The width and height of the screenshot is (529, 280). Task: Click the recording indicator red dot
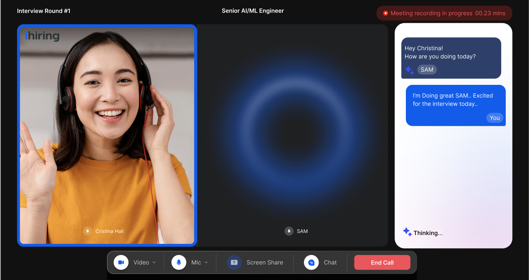point(386,13)
